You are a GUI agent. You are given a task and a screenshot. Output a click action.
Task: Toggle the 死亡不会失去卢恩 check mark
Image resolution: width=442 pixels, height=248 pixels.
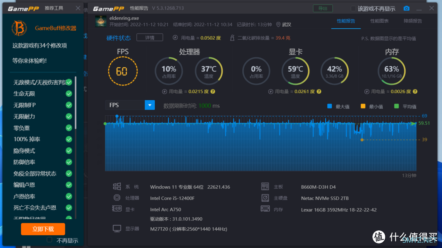point(69,208)
